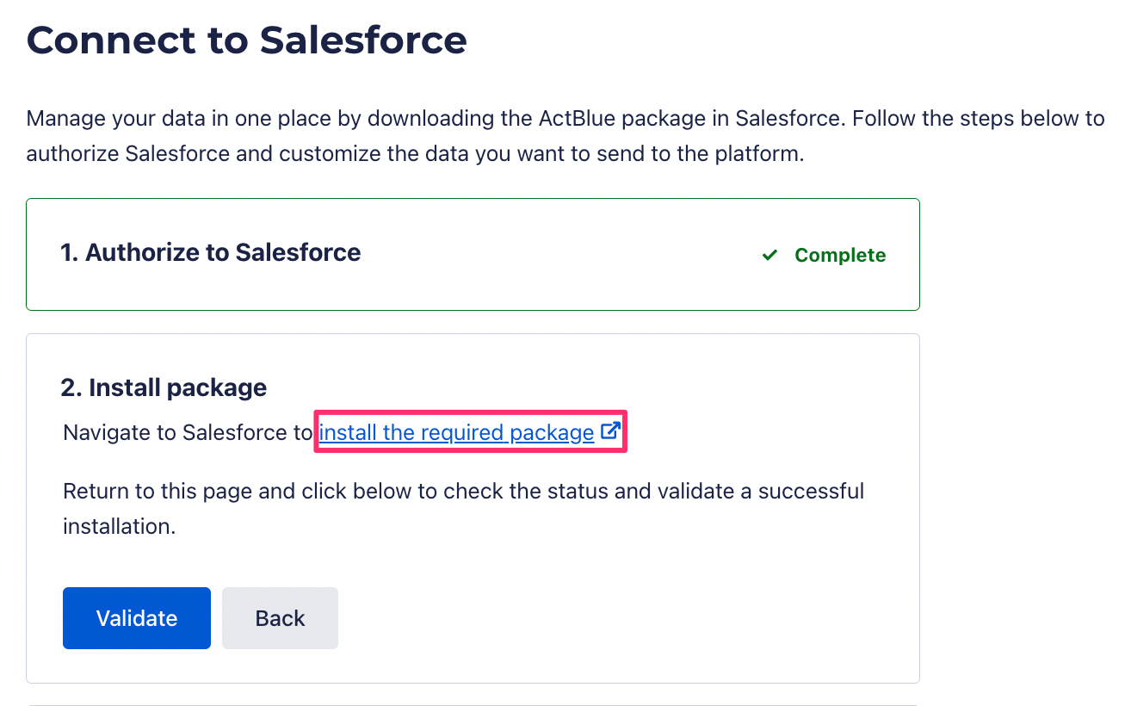Select the Authorize to Salesforce step card
Image resolution: width=1131 pixels, height=706 pixels.
click(x=473, y=254)
